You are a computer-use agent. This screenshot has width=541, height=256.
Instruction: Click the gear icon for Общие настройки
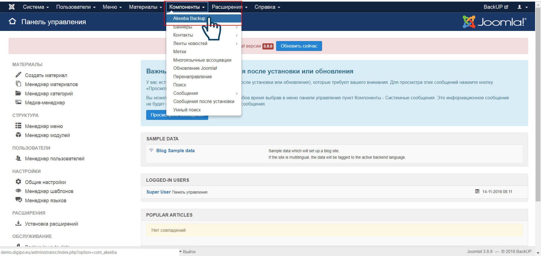point(18,182)
